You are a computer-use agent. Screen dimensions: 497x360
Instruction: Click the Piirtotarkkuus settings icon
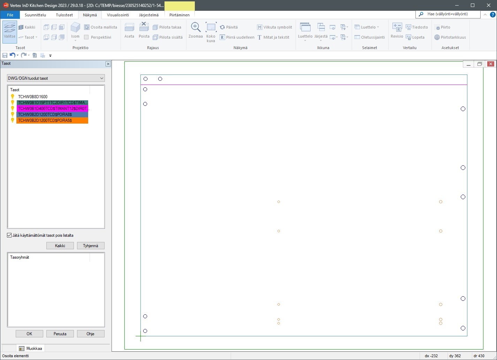(437, 37)
